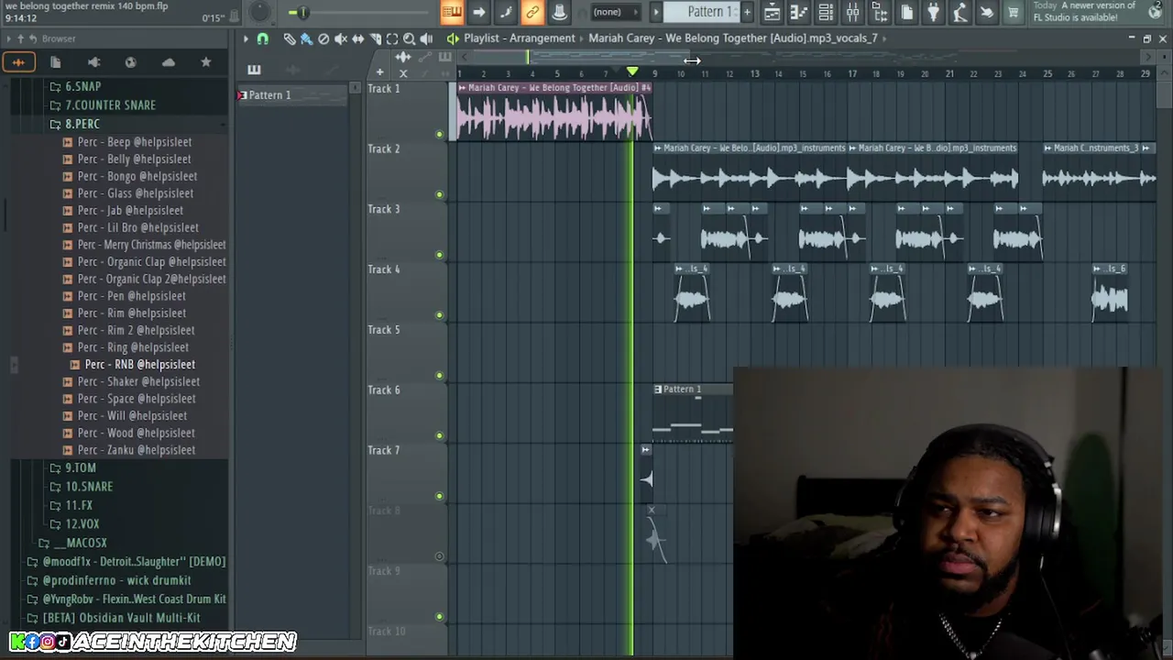Select the Slip tool

(358, 38)
